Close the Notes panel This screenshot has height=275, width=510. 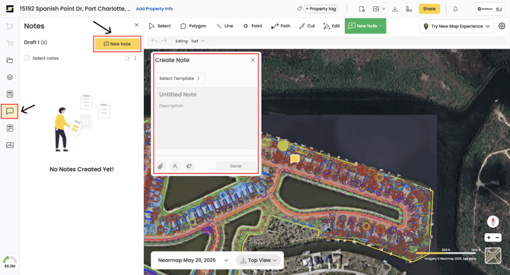pyautogui.click(x=136, y=25)
